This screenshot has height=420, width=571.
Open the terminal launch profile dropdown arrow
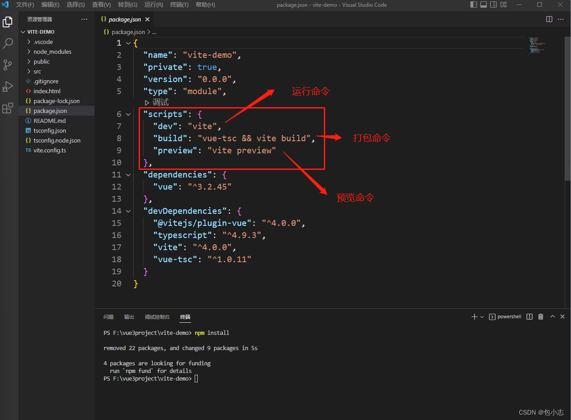click(x=482, y=317)
